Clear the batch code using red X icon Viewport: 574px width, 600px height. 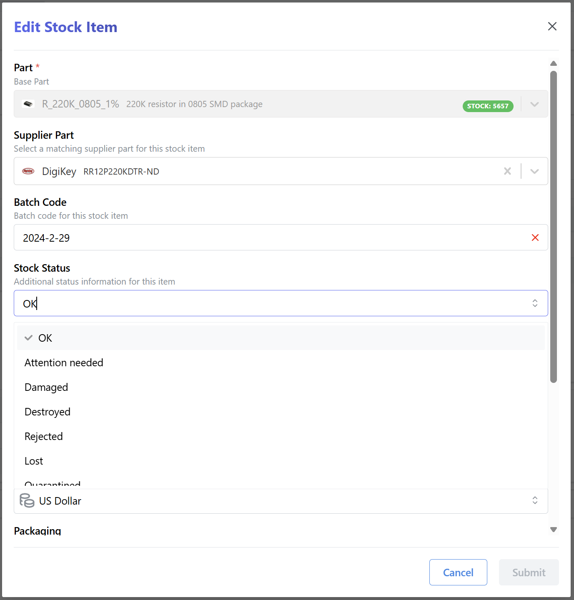[535, 237]
